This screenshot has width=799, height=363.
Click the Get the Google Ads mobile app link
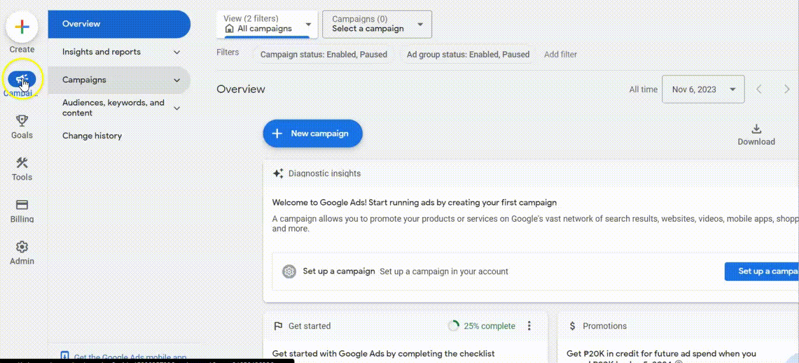pos(130,357)
